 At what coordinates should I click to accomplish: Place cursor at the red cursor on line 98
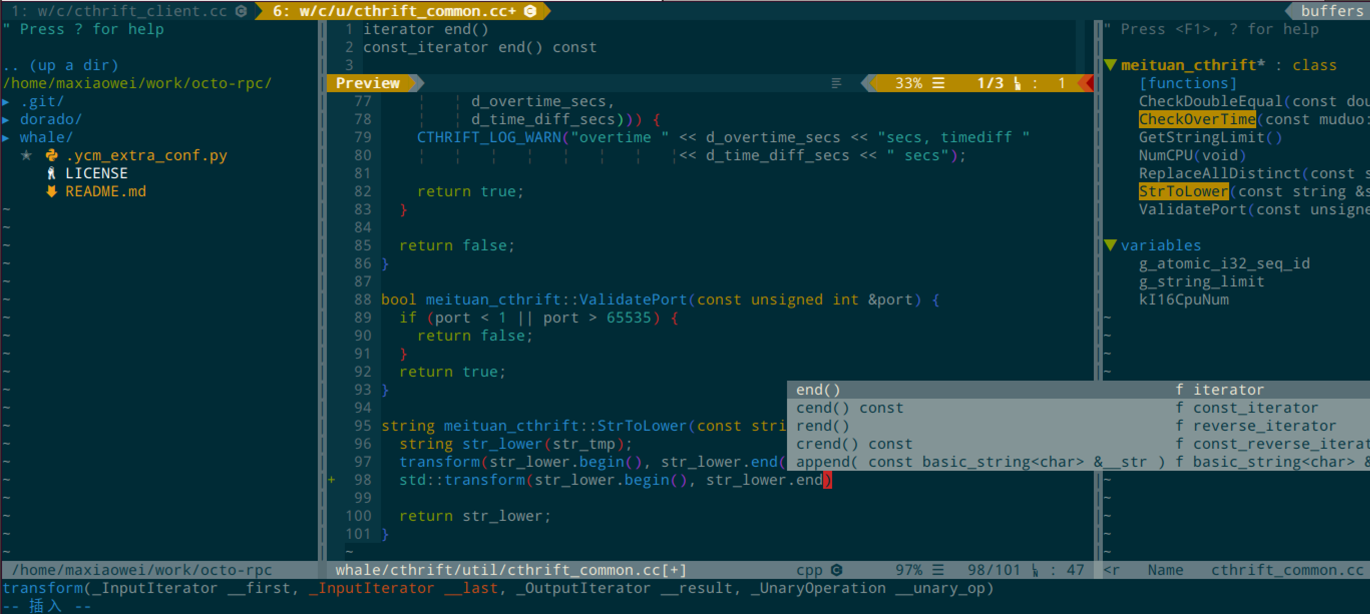(x=828, y=480)
